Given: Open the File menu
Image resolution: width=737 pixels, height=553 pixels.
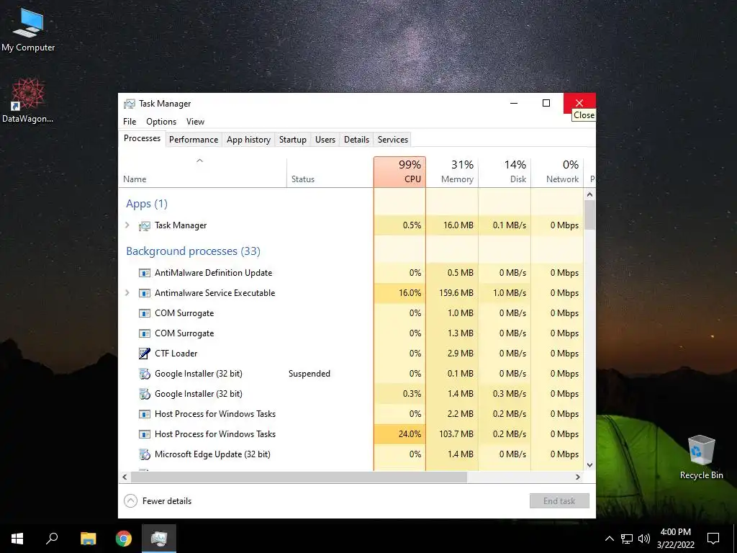Looking at the screenshot, I should coord(130,121).
